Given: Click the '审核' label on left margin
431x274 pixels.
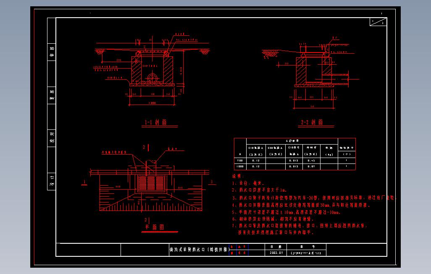Looking at the screenshot, I should pyautogui.click(x=52, y=51).
